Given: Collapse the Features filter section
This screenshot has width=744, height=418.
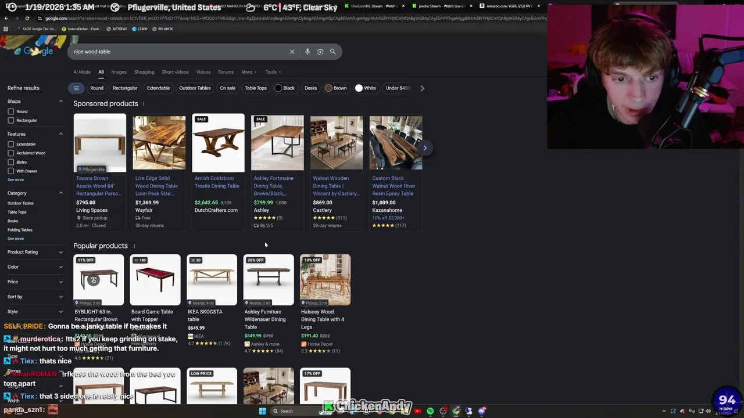Looking at the screenshot, I should pos(60,134).
